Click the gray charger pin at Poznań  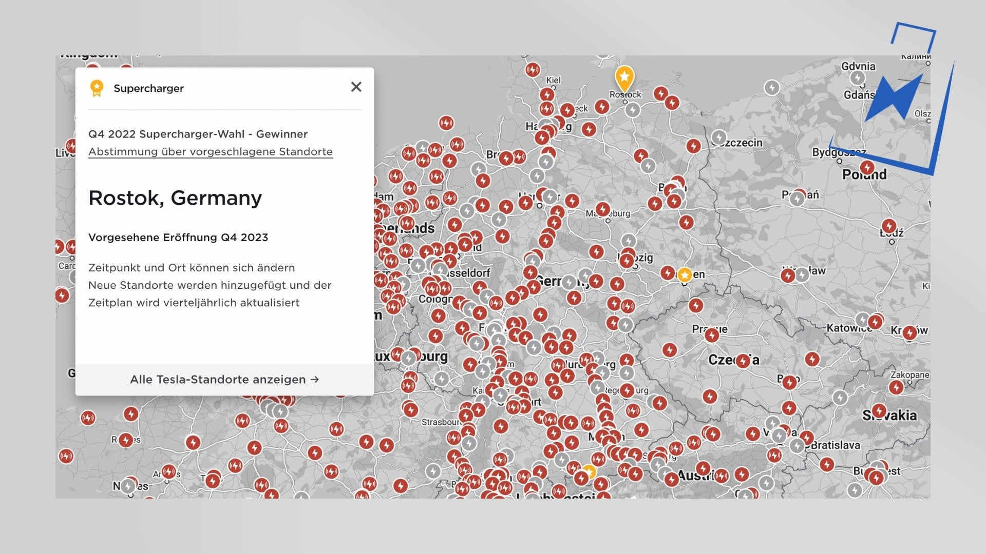click(797, 198)
